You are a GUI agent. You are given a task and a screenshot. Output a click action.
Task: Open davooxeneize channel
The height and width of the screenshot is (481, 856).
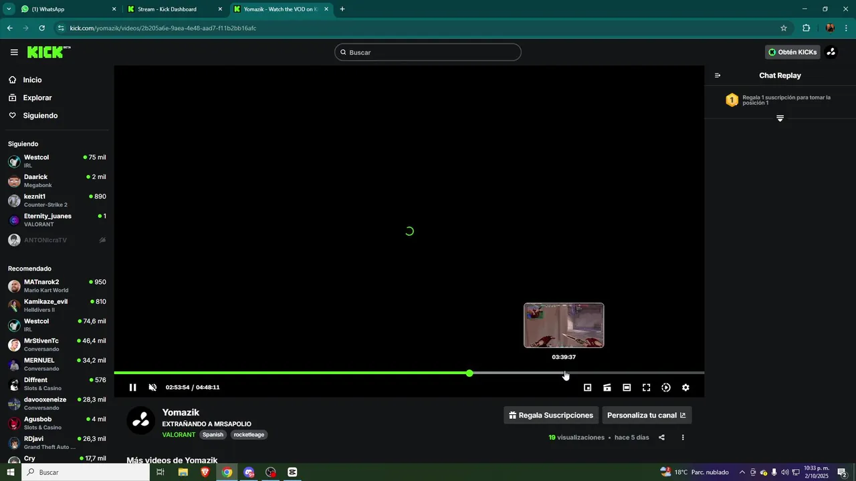[57, 404]
